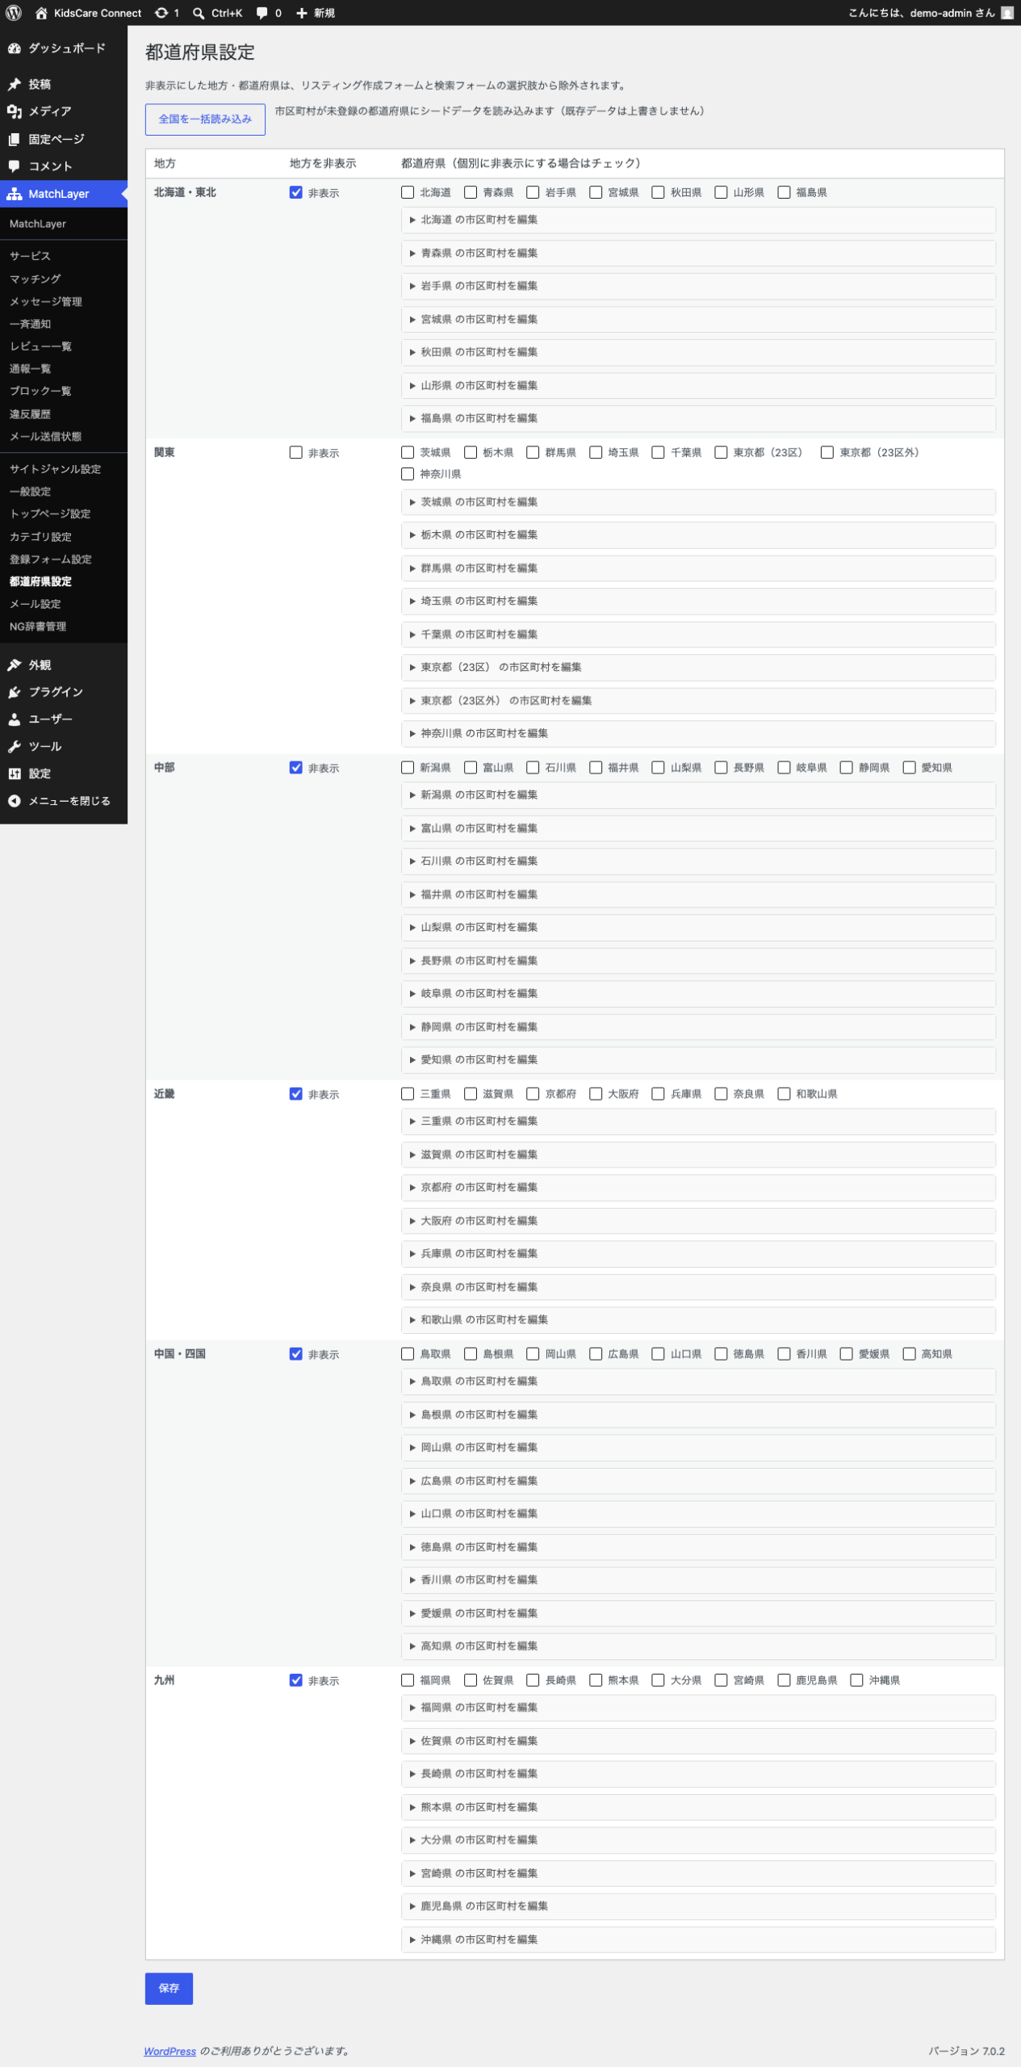The image size is (1021, 2067).
Task: Click the 設定 sliders icon
Action: coord(15,774)
